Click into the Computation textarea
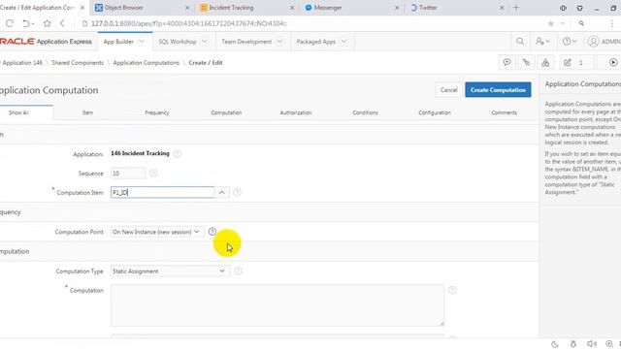The width and height of the screenshot is (621, 349). pyautogui.click(x=278, y=305)
